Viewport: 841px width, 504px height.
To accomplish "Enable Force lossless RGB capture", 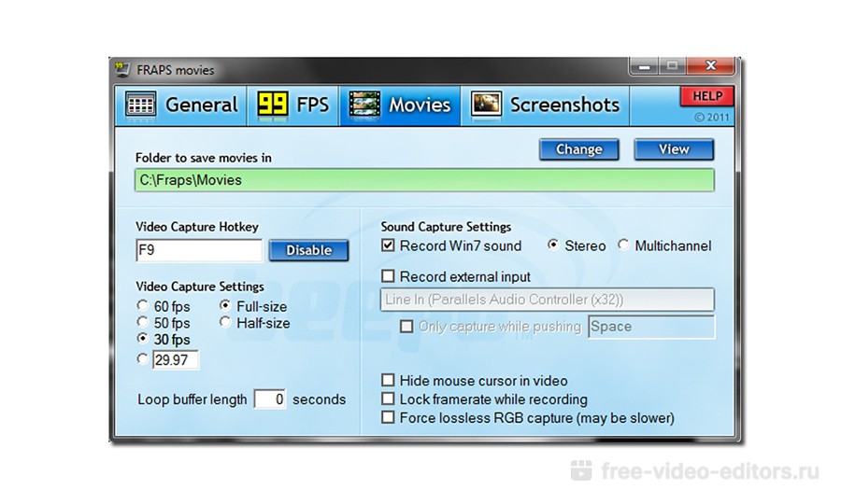I will [388, 417].
